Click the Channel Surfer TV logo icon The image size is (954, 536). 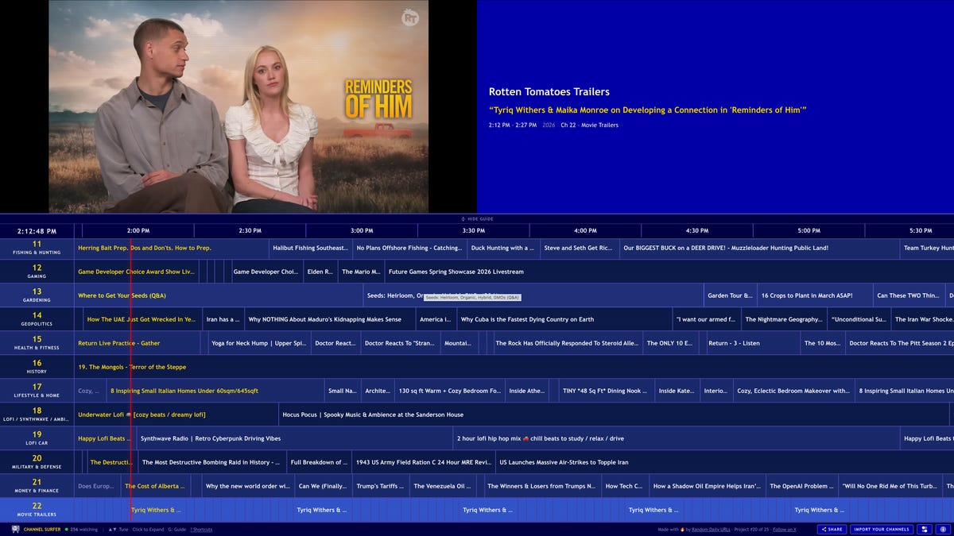pos(16,529)
